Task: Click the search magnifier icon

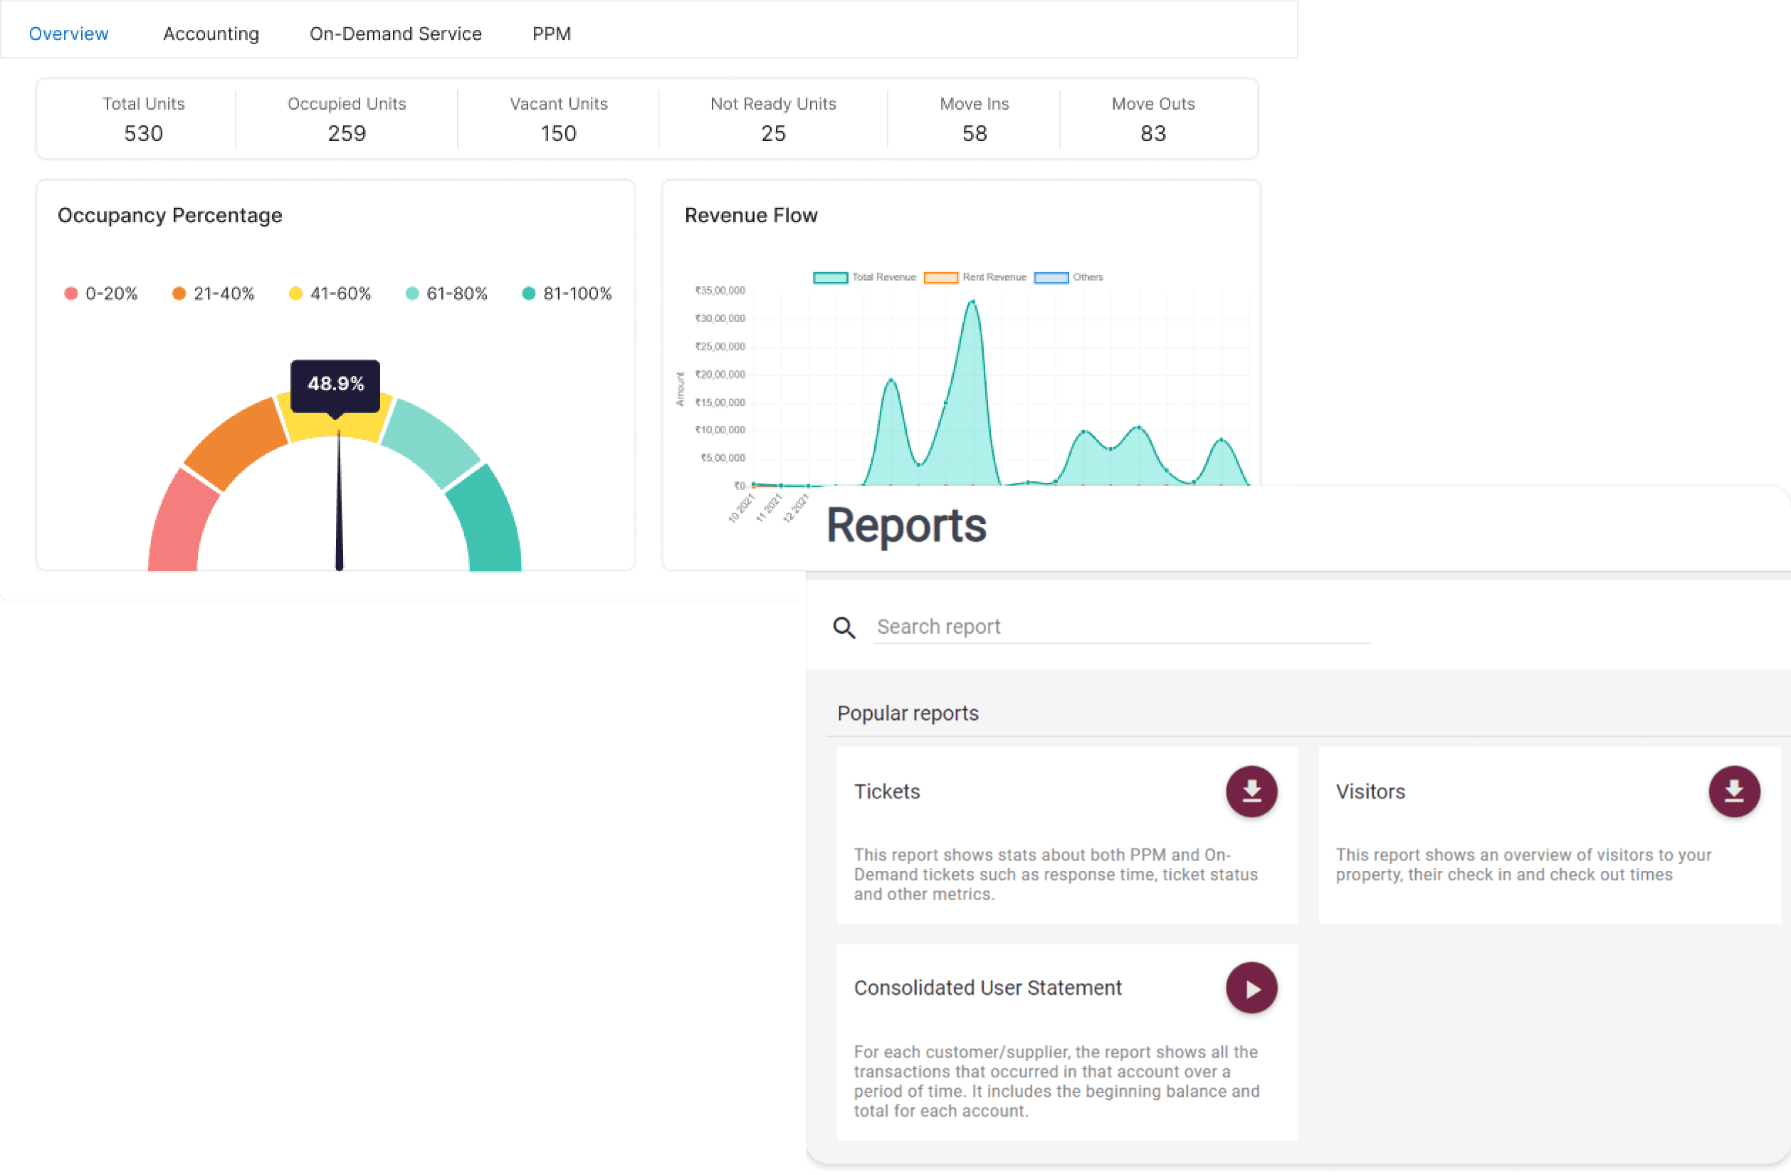Action: (844, 627)
